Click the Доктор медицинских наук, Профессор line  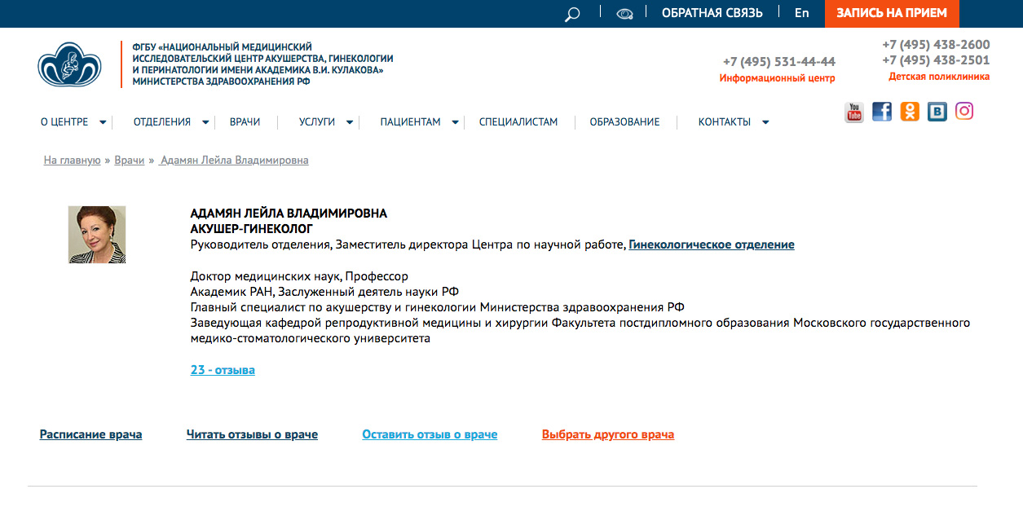tap(299, 276)
